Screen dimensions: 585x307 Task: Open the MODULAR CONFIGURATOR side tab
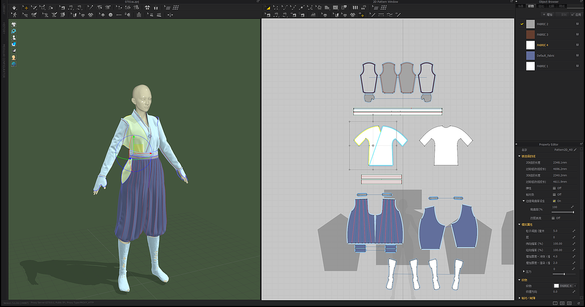coord(4,60)
